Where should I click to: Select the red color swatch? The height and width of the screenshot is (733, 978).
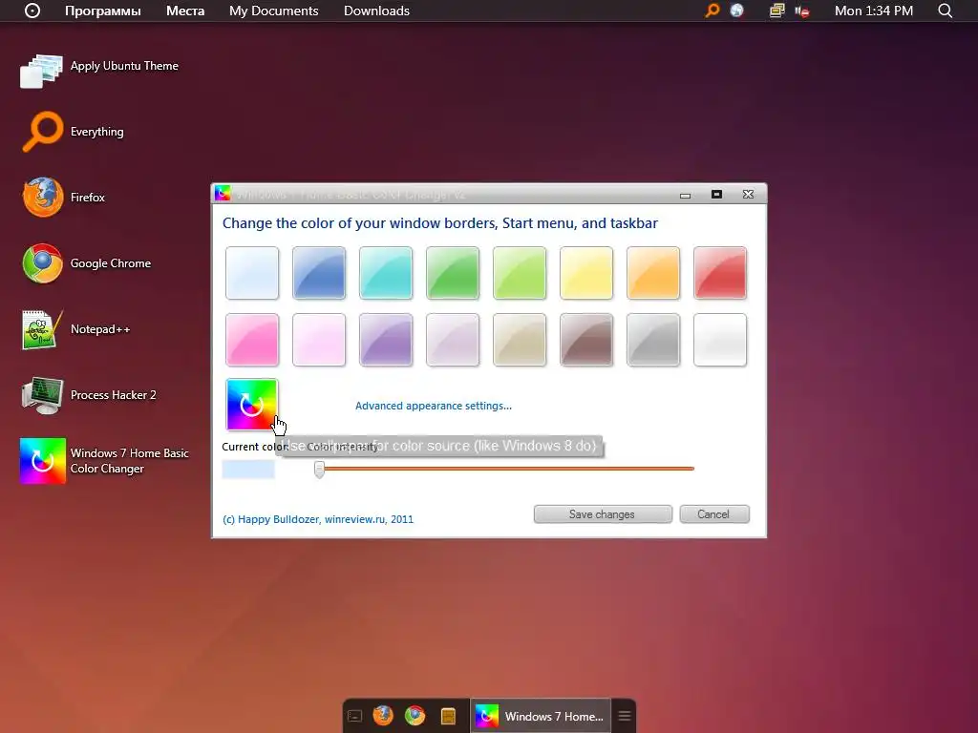[x=720, y=273]
